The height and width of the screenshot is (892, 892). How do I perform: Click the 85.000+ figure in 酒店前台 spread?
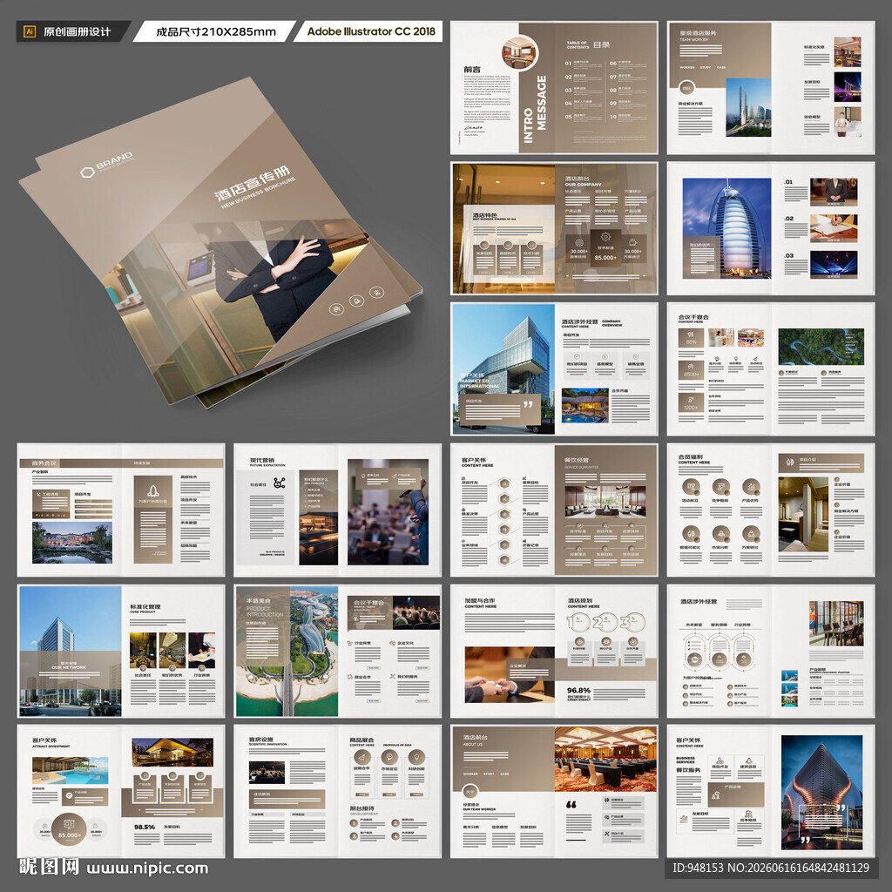(605, 258)
